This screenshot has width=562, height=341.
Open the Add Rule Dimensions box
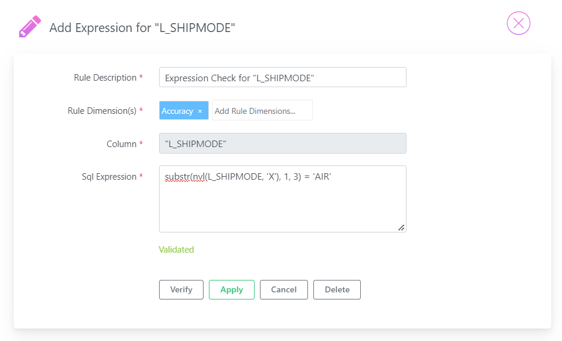[262, 110]
